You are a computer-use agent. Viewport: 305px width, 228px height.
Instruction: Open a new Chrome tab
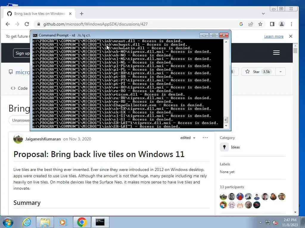tap(82, 14)
